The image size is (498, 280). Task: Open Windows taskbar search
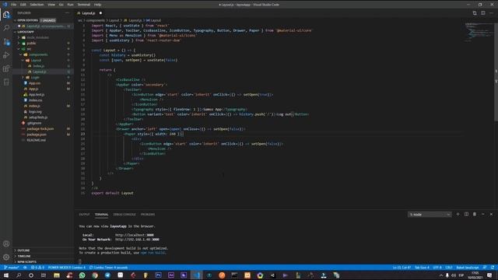coord(19,275)
